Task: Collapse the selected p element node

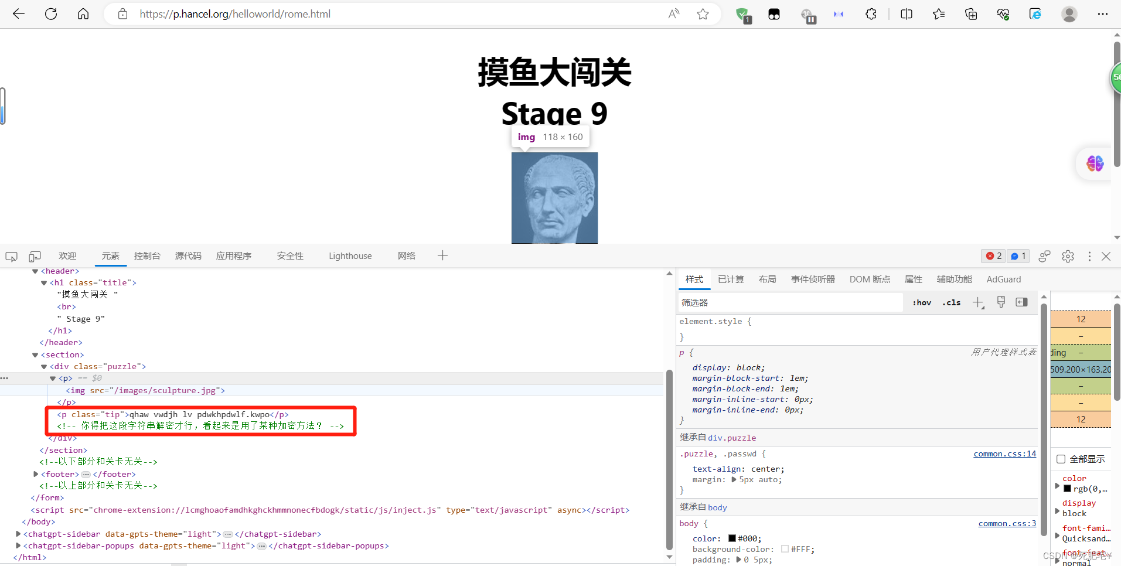Action: pos(53,379)
